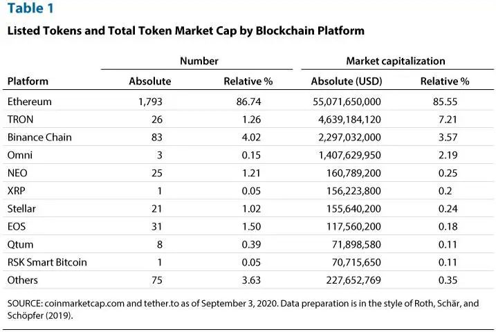Screen dimensions: 496x332
Task: Click the Binance Chain row label
Action: (x=39, y=137)
